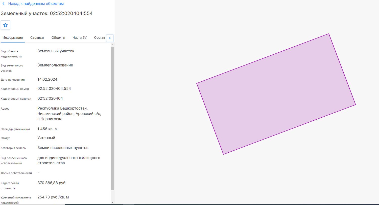Click the land category "Земли населенных пунктов"
The height and width of the screenshot is (205, 379).
[x=63, y=148]
